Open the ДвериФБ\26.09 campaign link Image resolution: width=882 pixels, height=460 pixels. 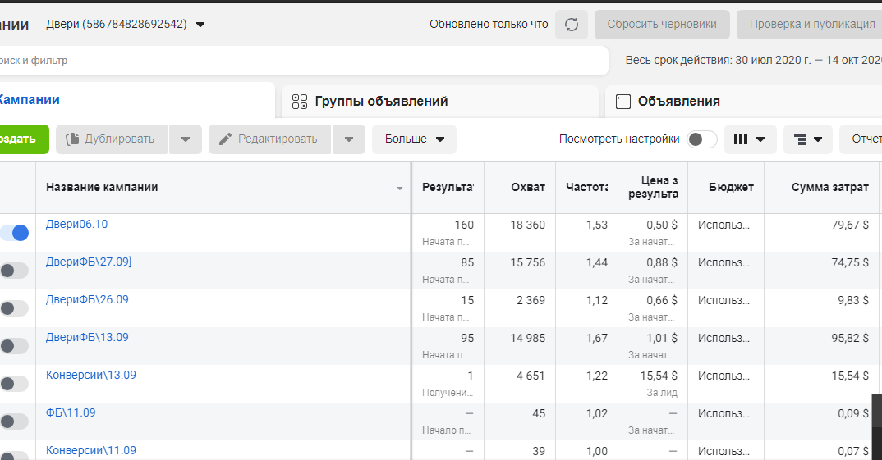(x=87, y=299)
